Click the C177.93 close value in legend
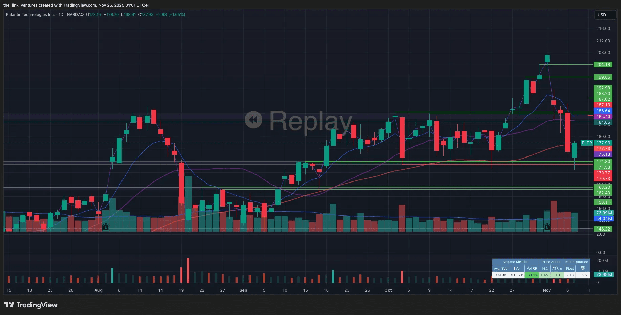The width and height of the screenshot is (621, 315). [x=146, y=15]
